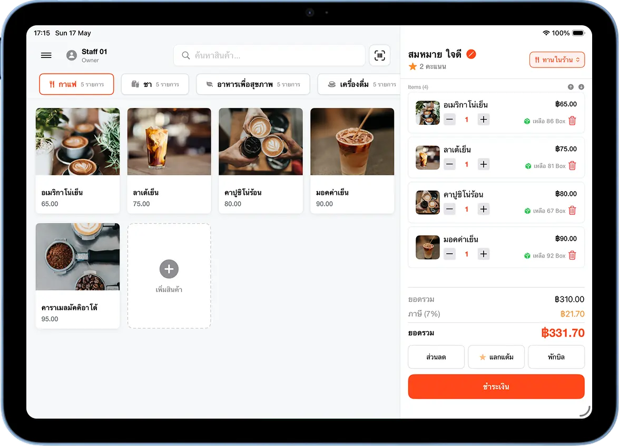619x446 pixels.
Task: Add มอคค่าเย็น product card
Action: (x=352, y=161)
